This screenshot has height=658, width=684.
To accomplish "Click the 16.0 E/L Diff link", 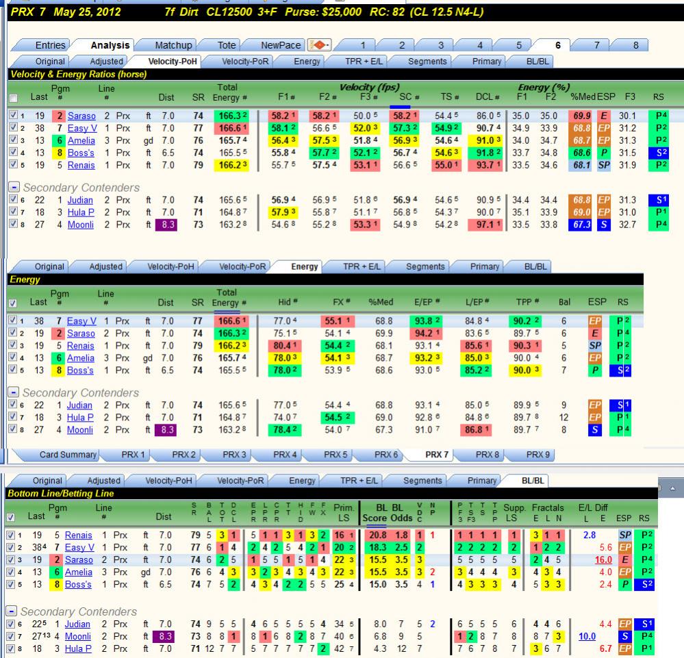I will click(603, 559).
